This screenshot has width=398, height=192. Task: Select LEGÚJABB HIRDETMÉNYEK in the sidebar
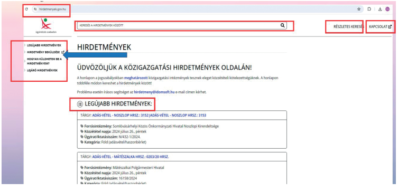(44, 45)
